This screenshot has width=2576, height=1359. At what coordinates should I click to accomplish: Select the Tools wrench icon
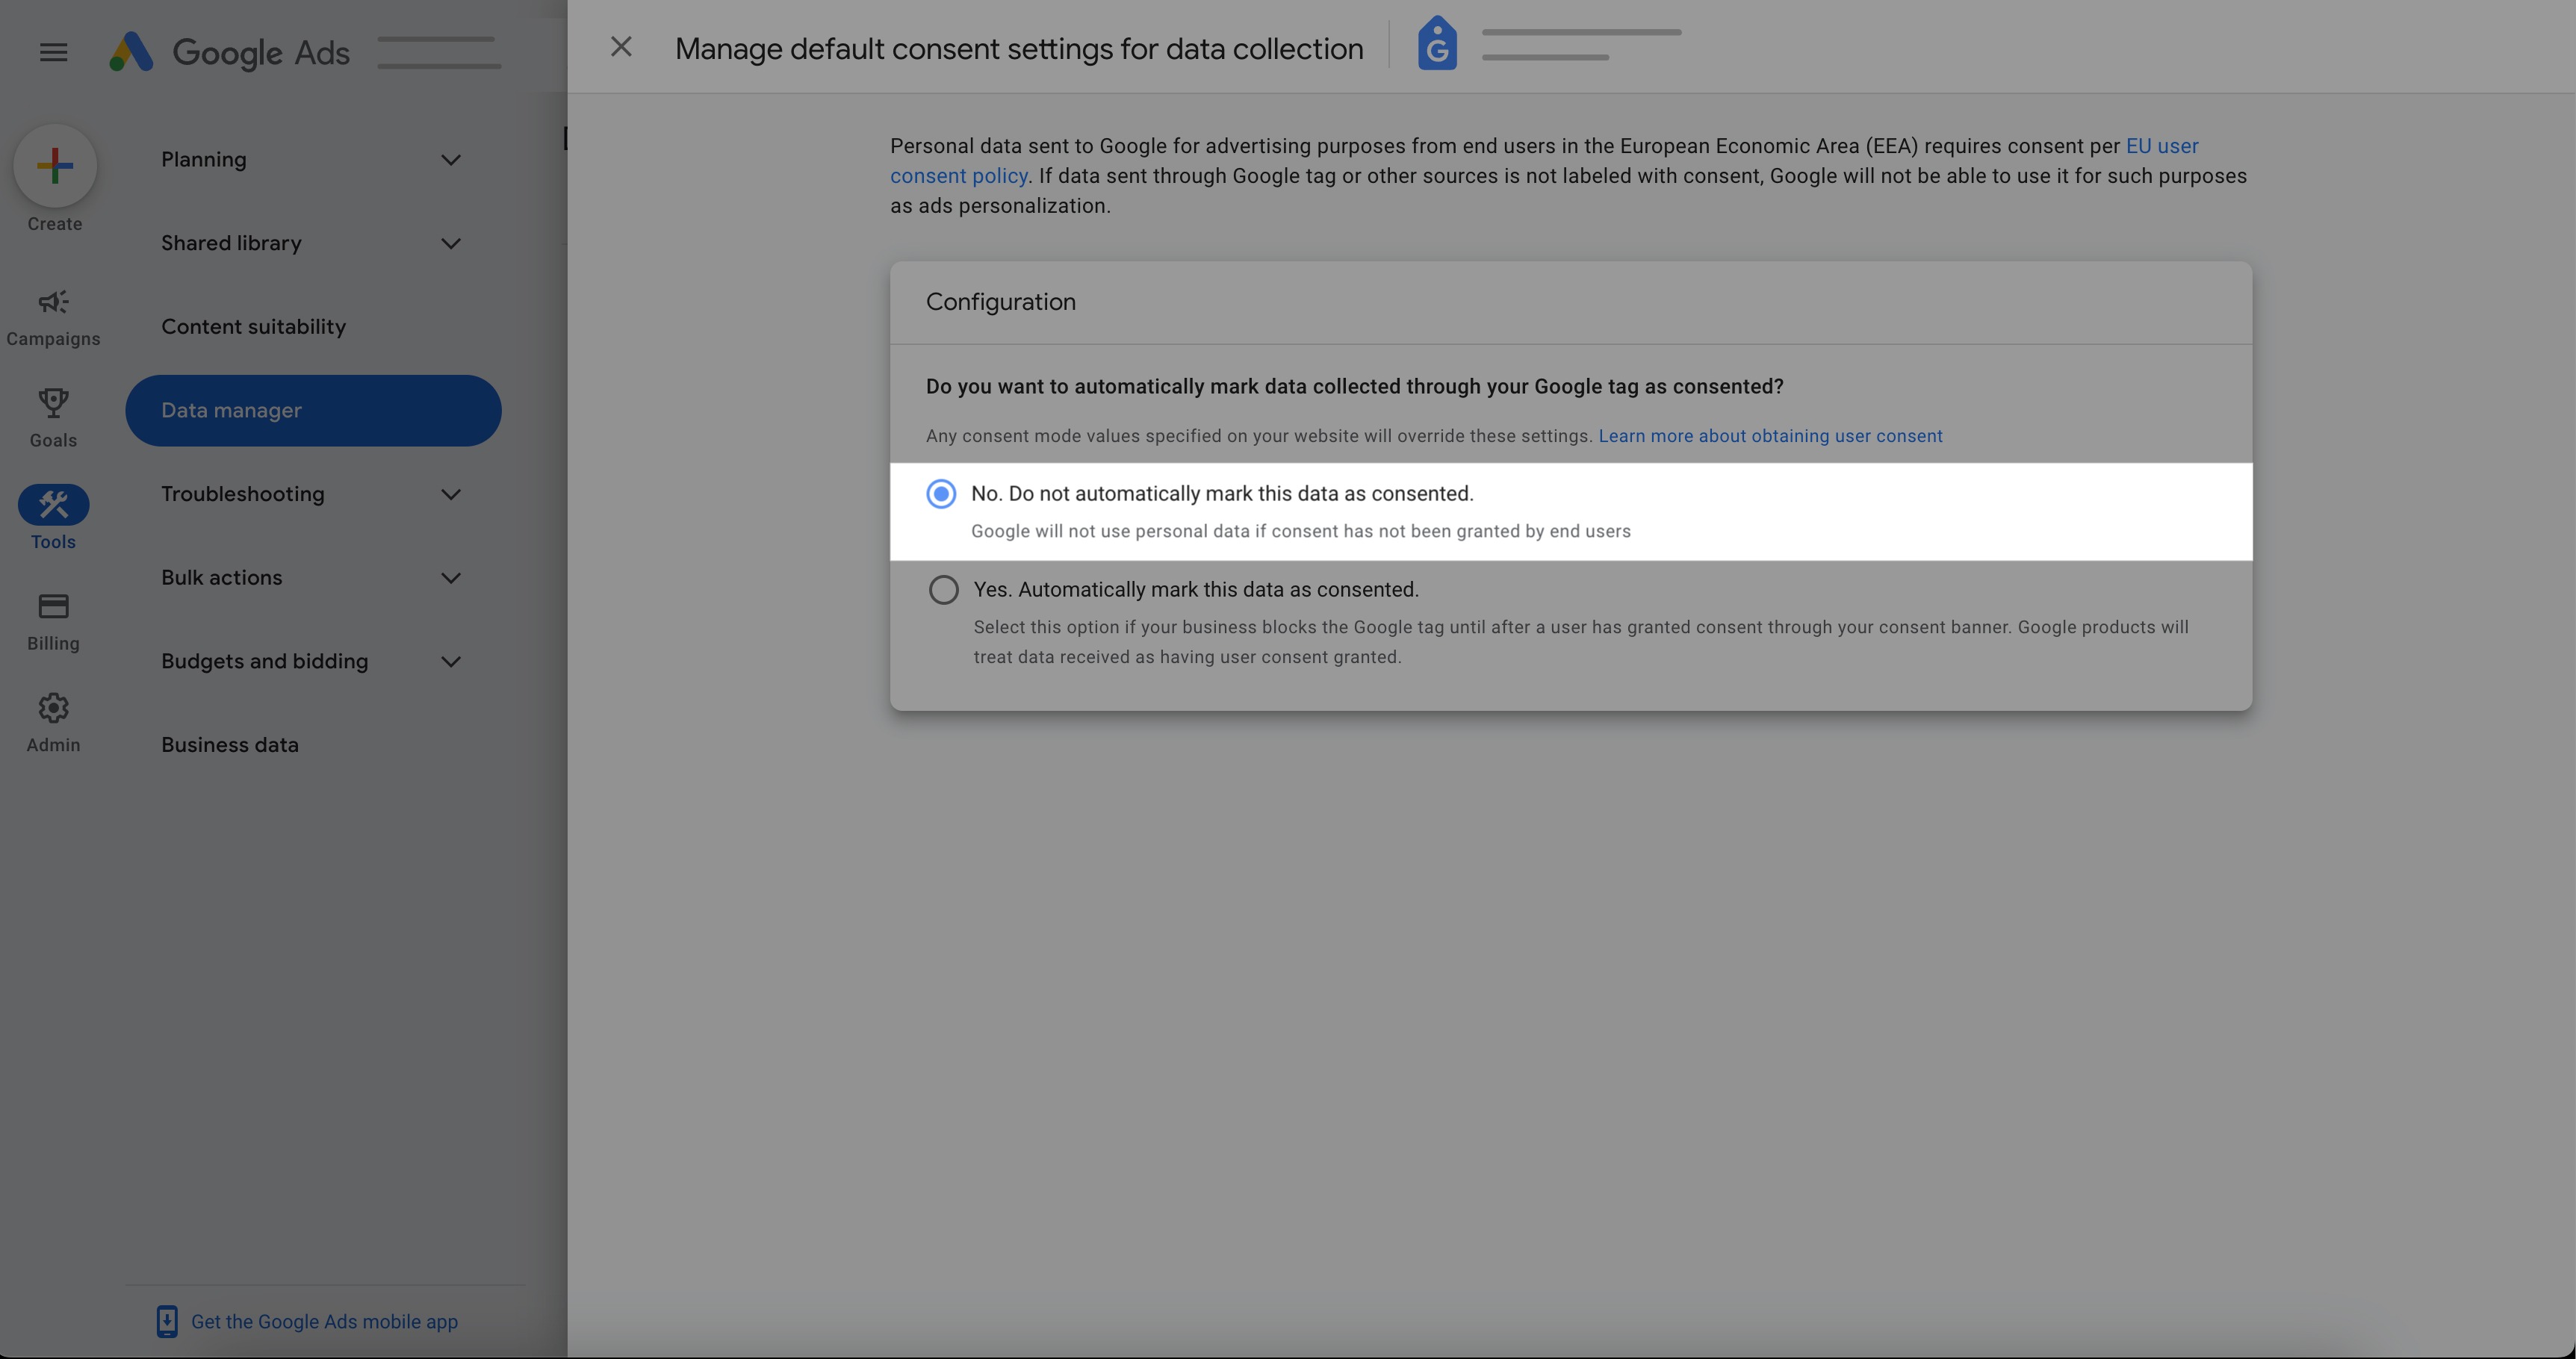[53, 505]
